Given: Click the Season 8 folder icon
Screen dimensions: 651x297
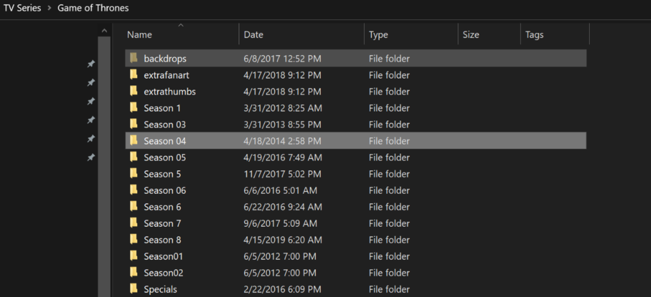Looking at the screenshot, I should point(133,240).
